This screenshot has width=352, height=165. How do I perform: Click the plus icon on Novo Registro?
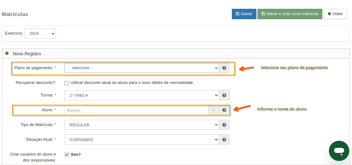coord(7,53)
